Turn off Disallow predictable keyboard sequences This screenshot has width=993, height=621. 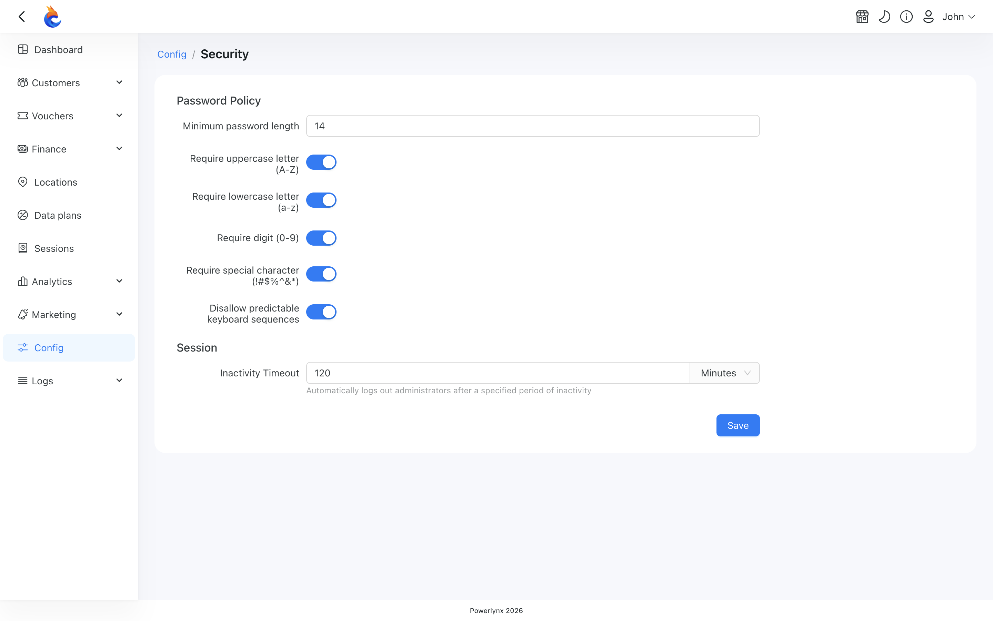[x=321, y=312]
